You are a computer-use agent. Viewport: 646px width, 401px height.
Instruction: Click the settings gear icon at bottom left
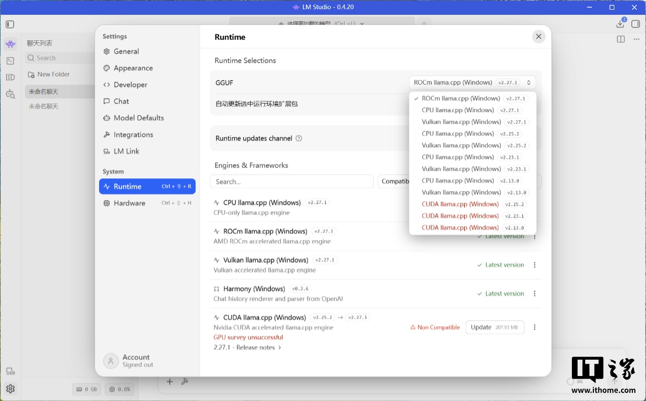(10, 389)
